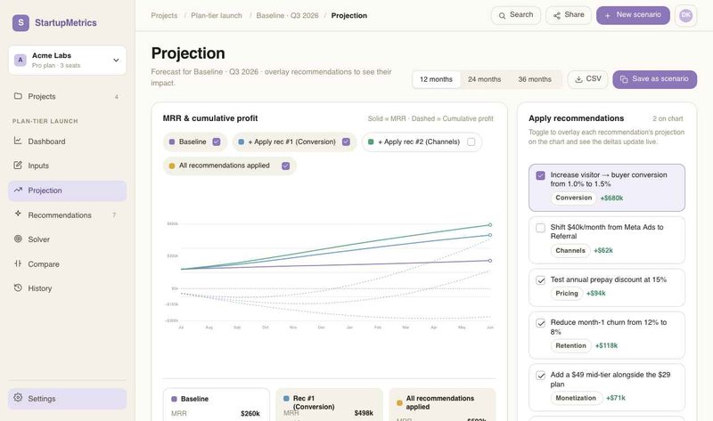713x421 pixels.
Task: Click the baseline line's end point marker
Action: tap(489, 261)
